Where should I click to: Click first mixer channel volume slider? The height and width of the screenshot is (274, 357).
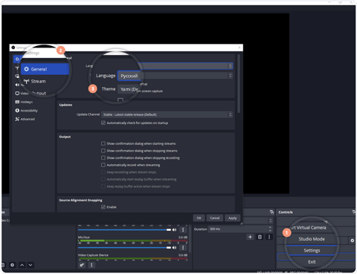124,229
